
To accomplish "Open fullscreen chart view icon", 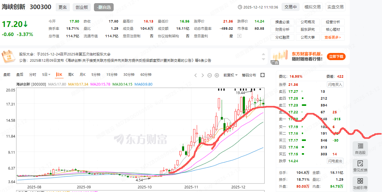I will [x=262, y=75].
